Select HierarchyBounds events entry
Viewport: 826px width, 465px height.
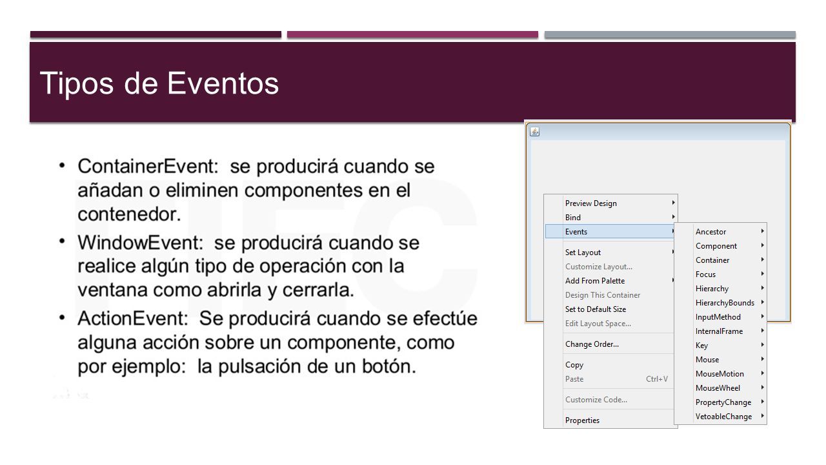(721, 302)
